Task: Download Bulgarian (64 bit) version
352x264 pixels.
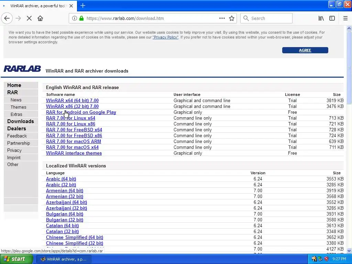Action: tap(65, 214)
